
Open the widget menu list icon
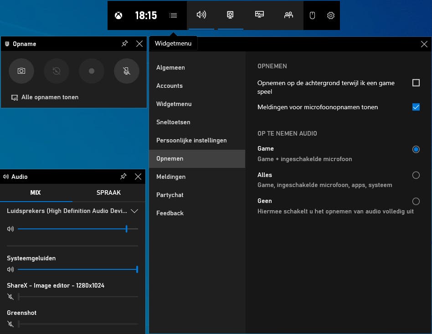point(173,15)
